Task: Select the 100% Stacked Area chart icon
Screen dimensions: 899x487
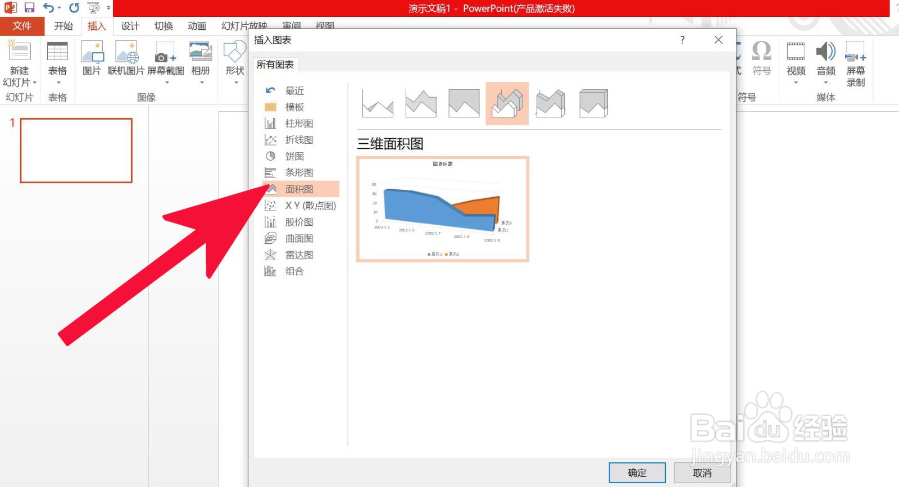Action: click(x=464, y=103)
